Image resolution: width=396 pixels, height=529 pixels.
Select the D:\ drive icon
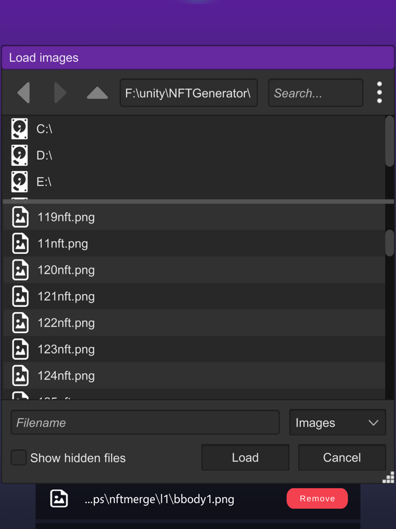point(20,155)
